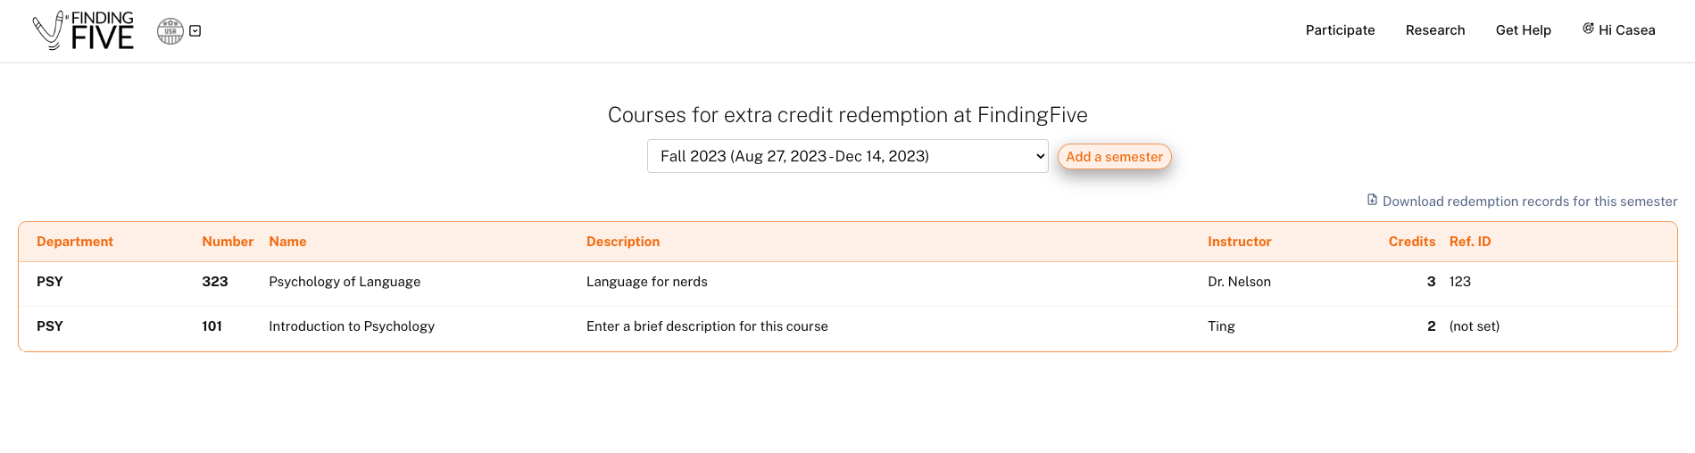Download redemption records for this semester
The width and height of the screenshot is (1695, 453).
pos(1529,202)
